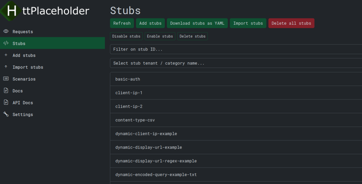362x184 pixels.
Task: Expand the basic-auth stub row
Action: point(236,79)
